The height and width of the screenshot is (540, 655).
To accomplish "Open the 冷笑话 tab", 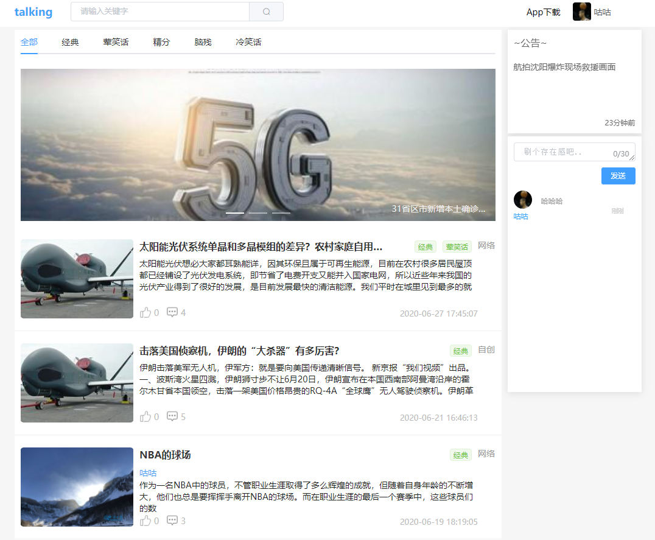I will pyautogui.click(x=248, y=42).
